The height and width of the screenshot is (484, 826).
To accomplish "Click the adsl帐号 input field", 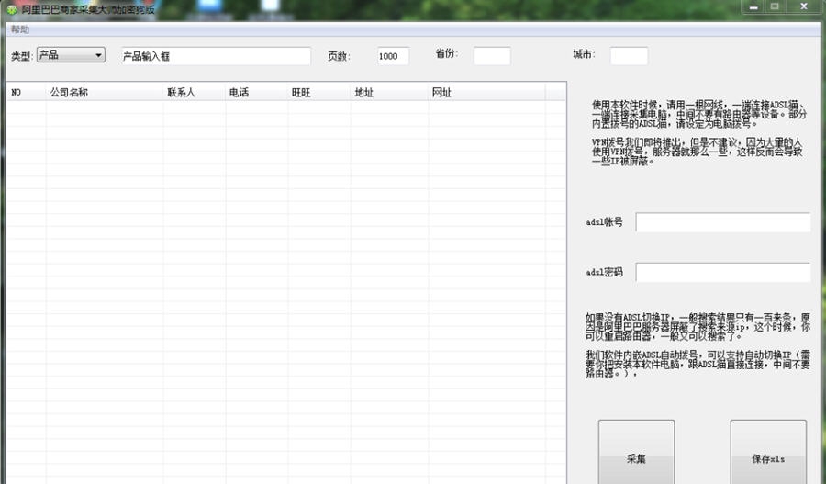I will pyautogui.click(x=723, y=222).
